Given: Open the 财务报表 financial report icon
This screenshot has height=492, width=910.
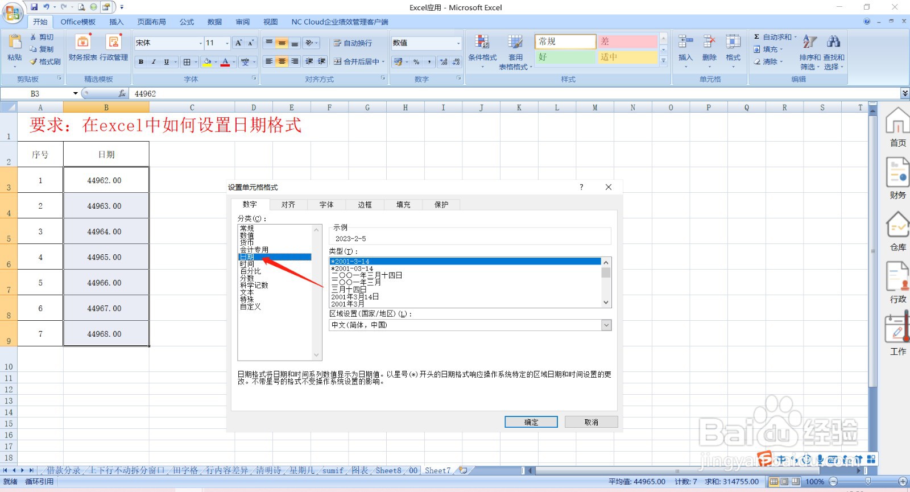Looking at the screenshot, I should click(83, 43).
